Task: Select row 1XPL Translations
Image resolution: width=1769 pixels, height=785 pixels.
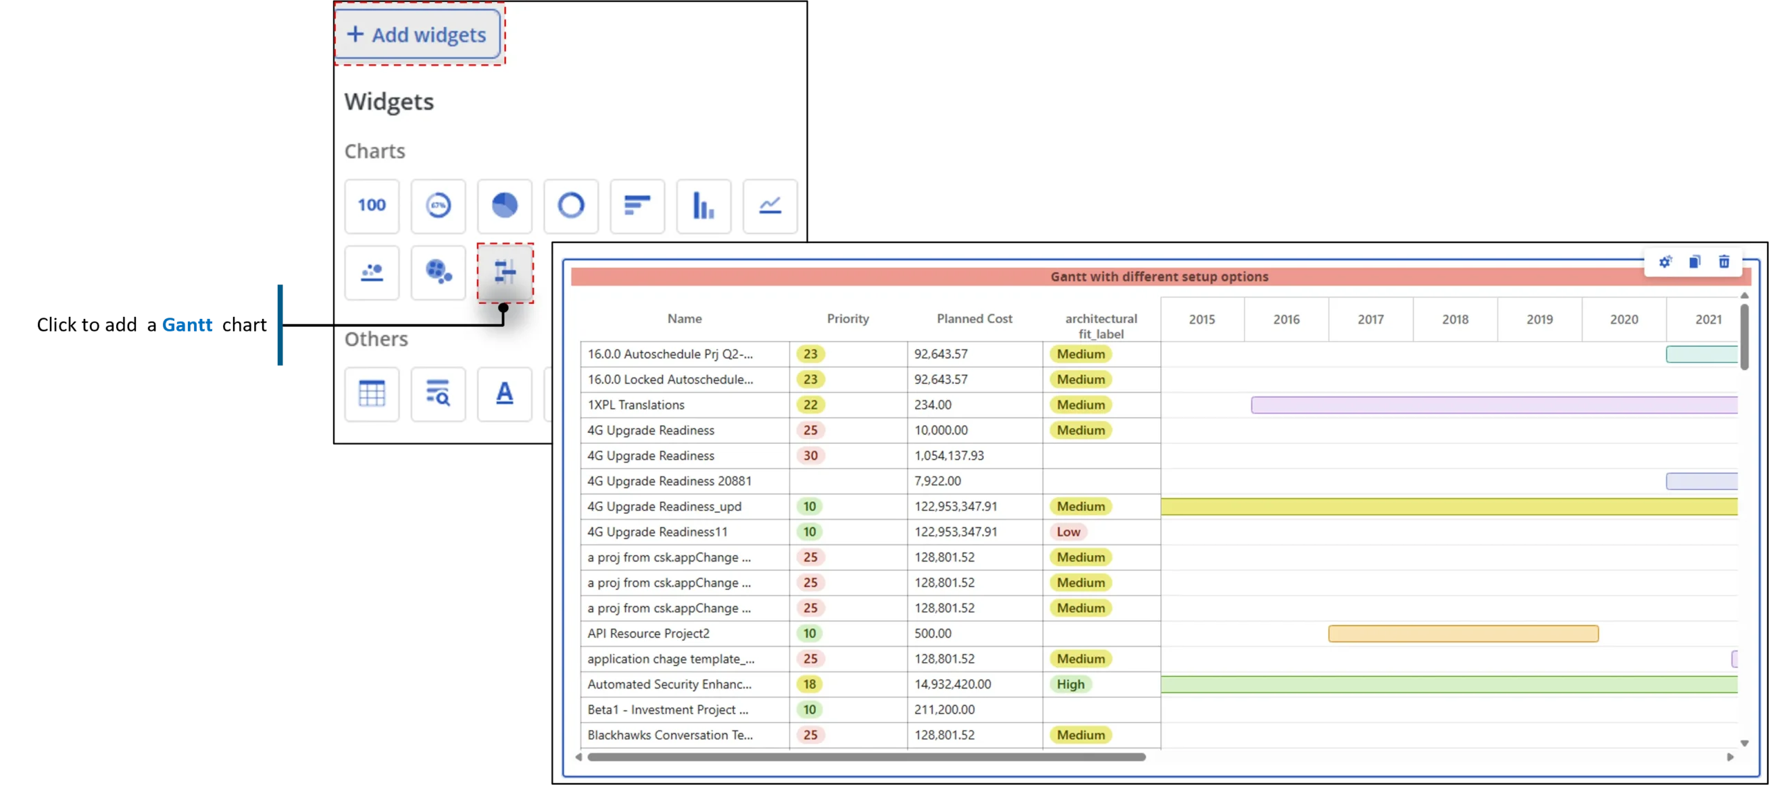Action: [x=870, y=405]
